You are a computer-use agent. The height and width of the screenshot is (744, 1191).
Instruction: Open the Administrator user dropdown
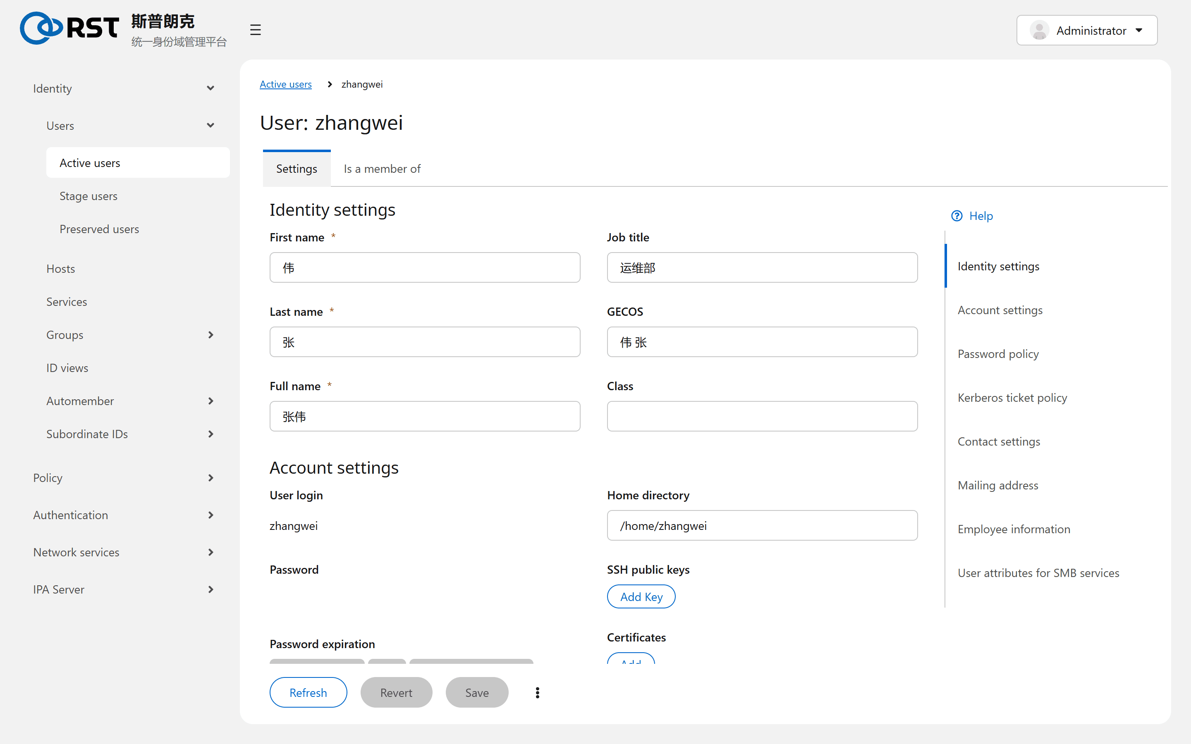pos(1087,31)
